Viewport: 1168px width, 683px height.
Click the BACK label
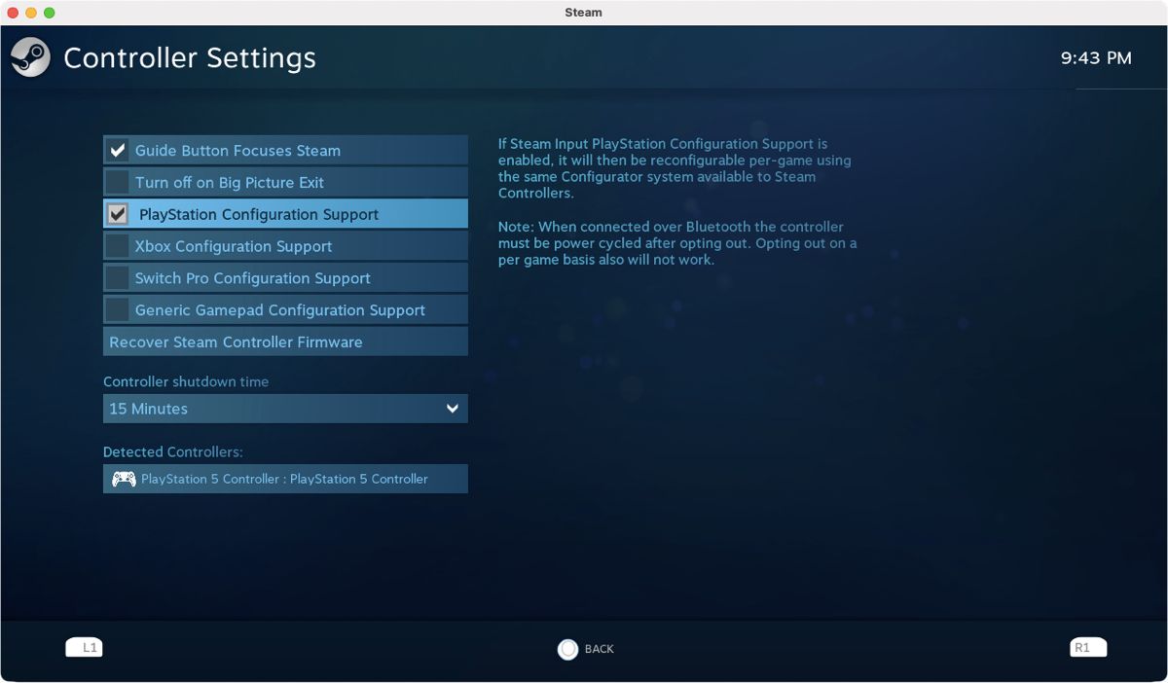point(600,649)
